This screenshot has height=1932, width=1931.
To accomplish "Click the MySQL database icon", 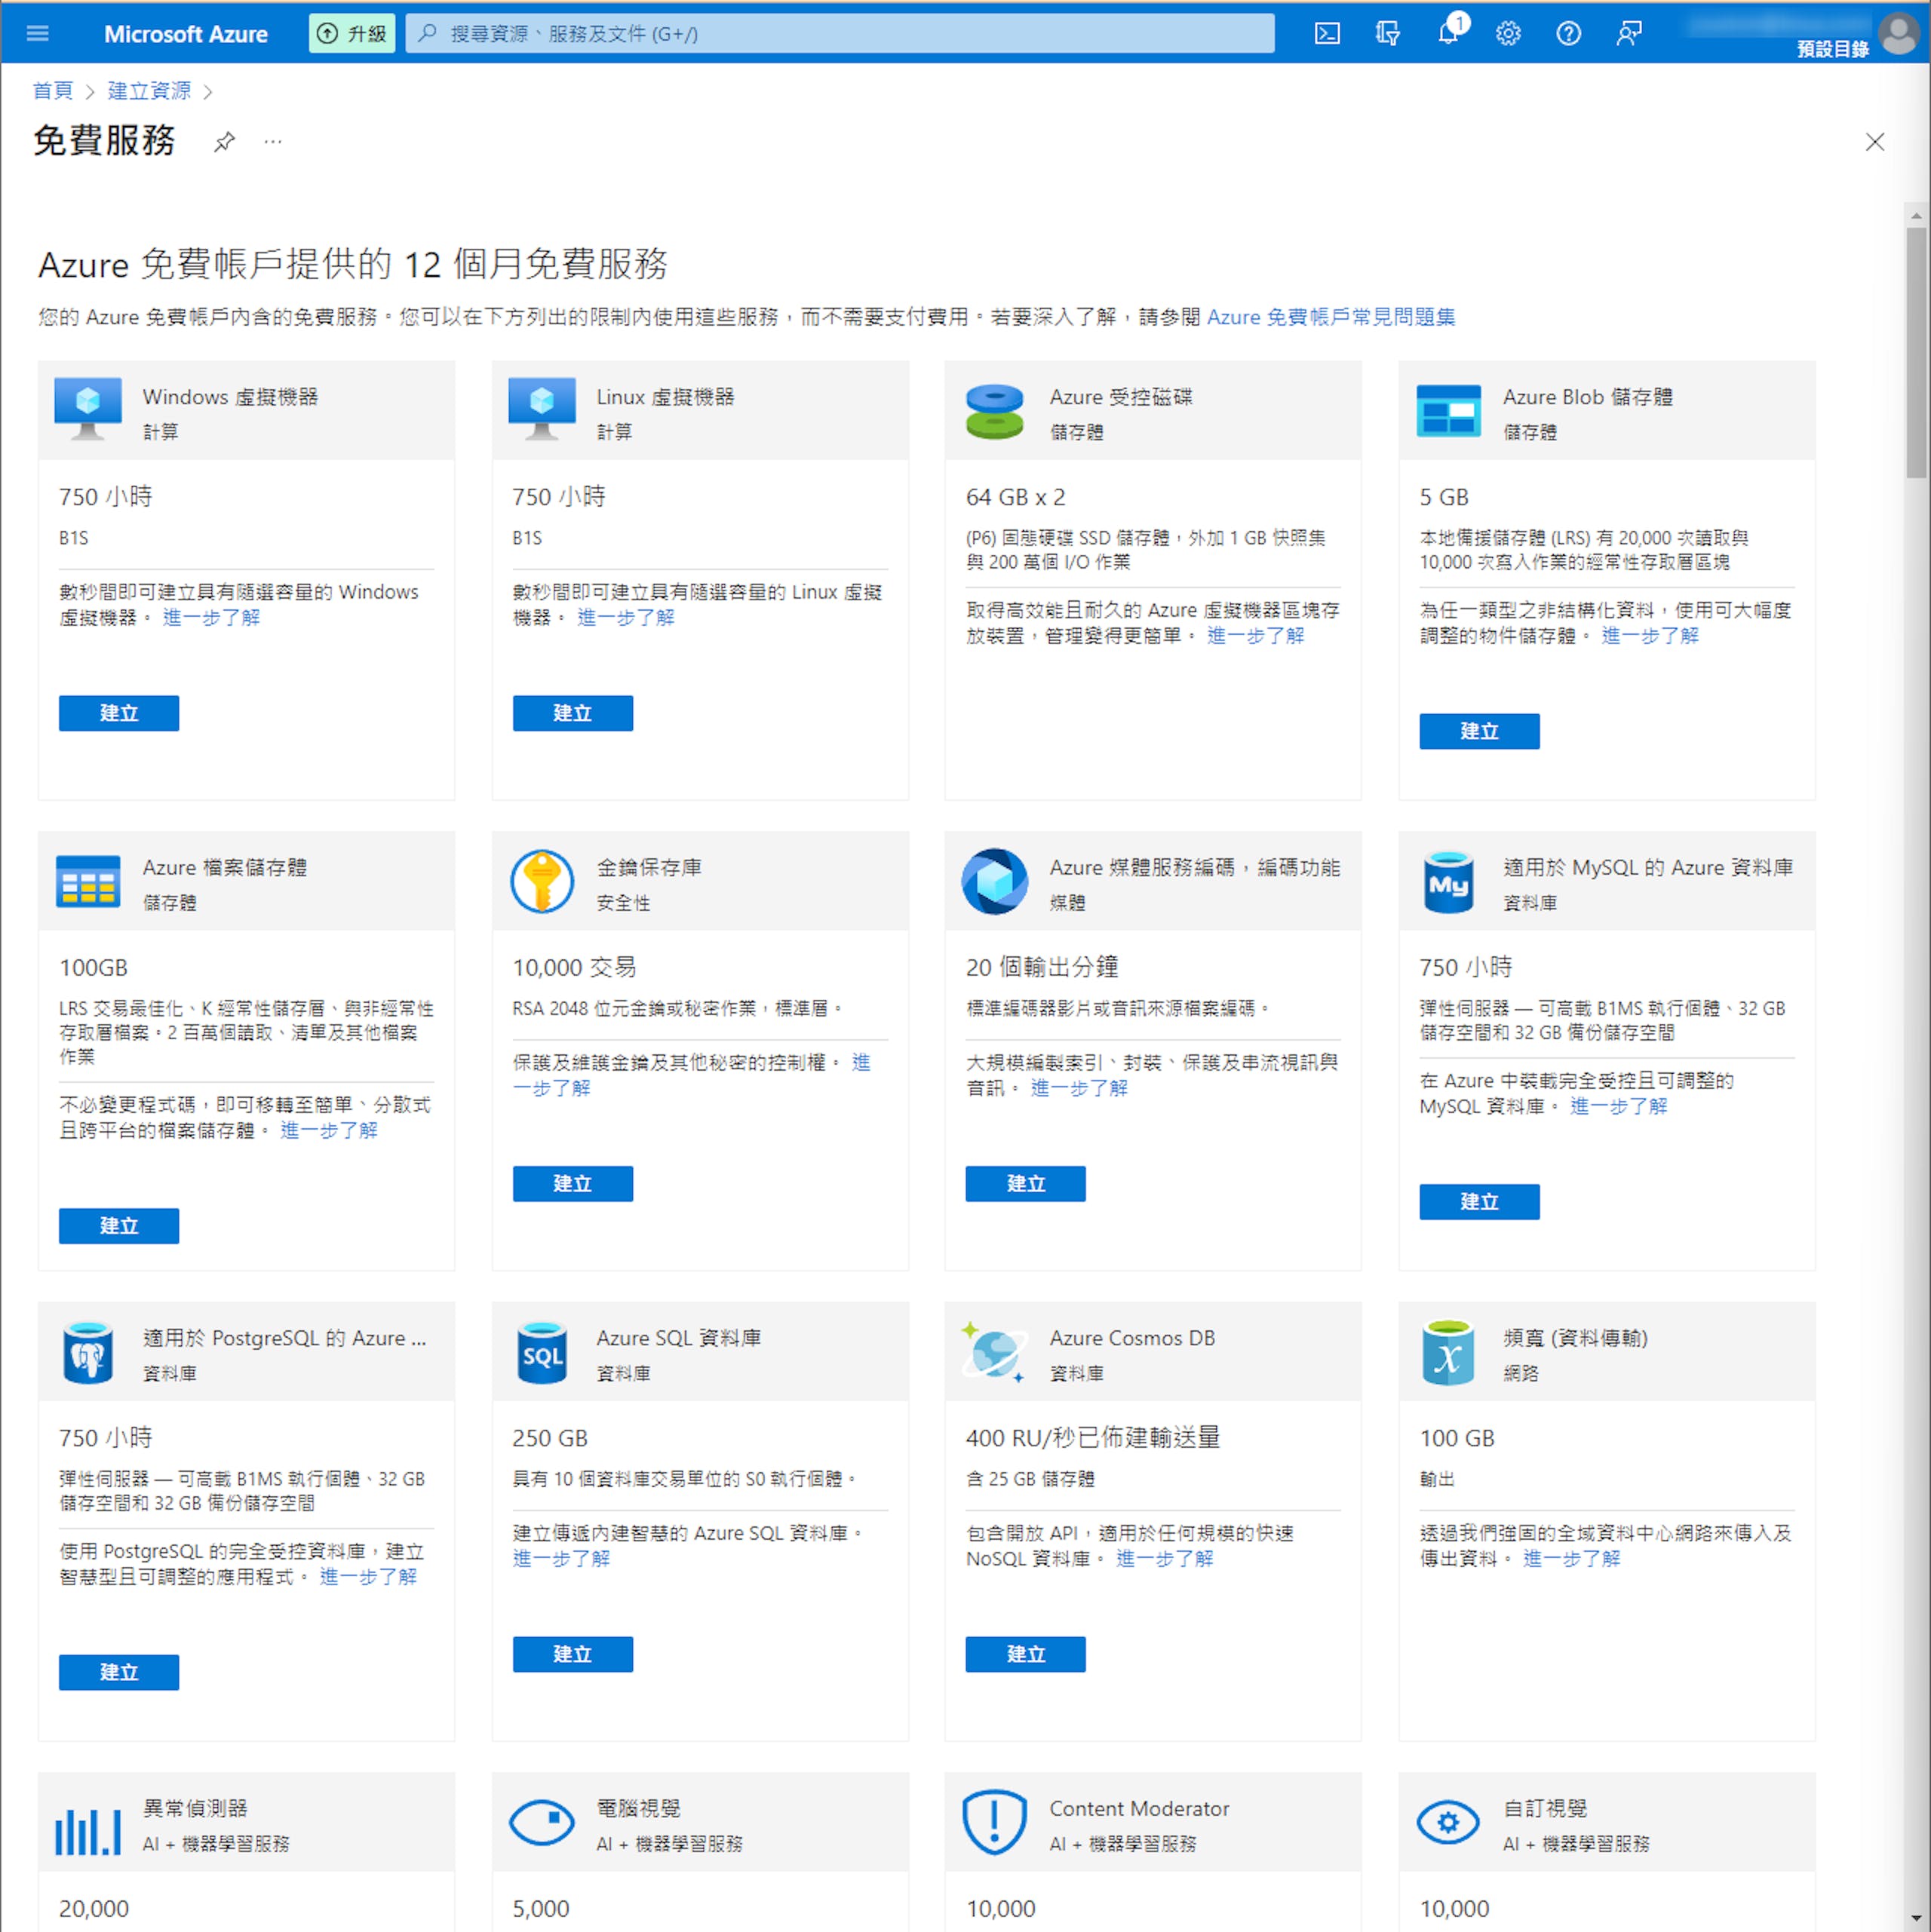I will coord(1447,882).
